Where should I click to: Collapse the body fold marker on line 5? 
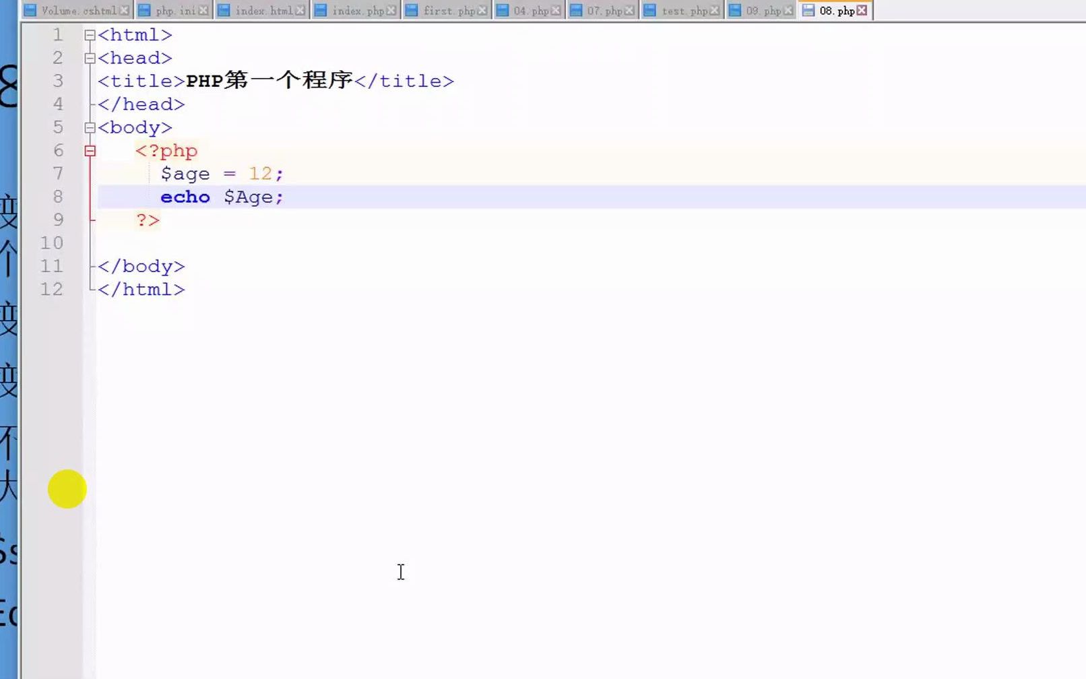point(90,128)
